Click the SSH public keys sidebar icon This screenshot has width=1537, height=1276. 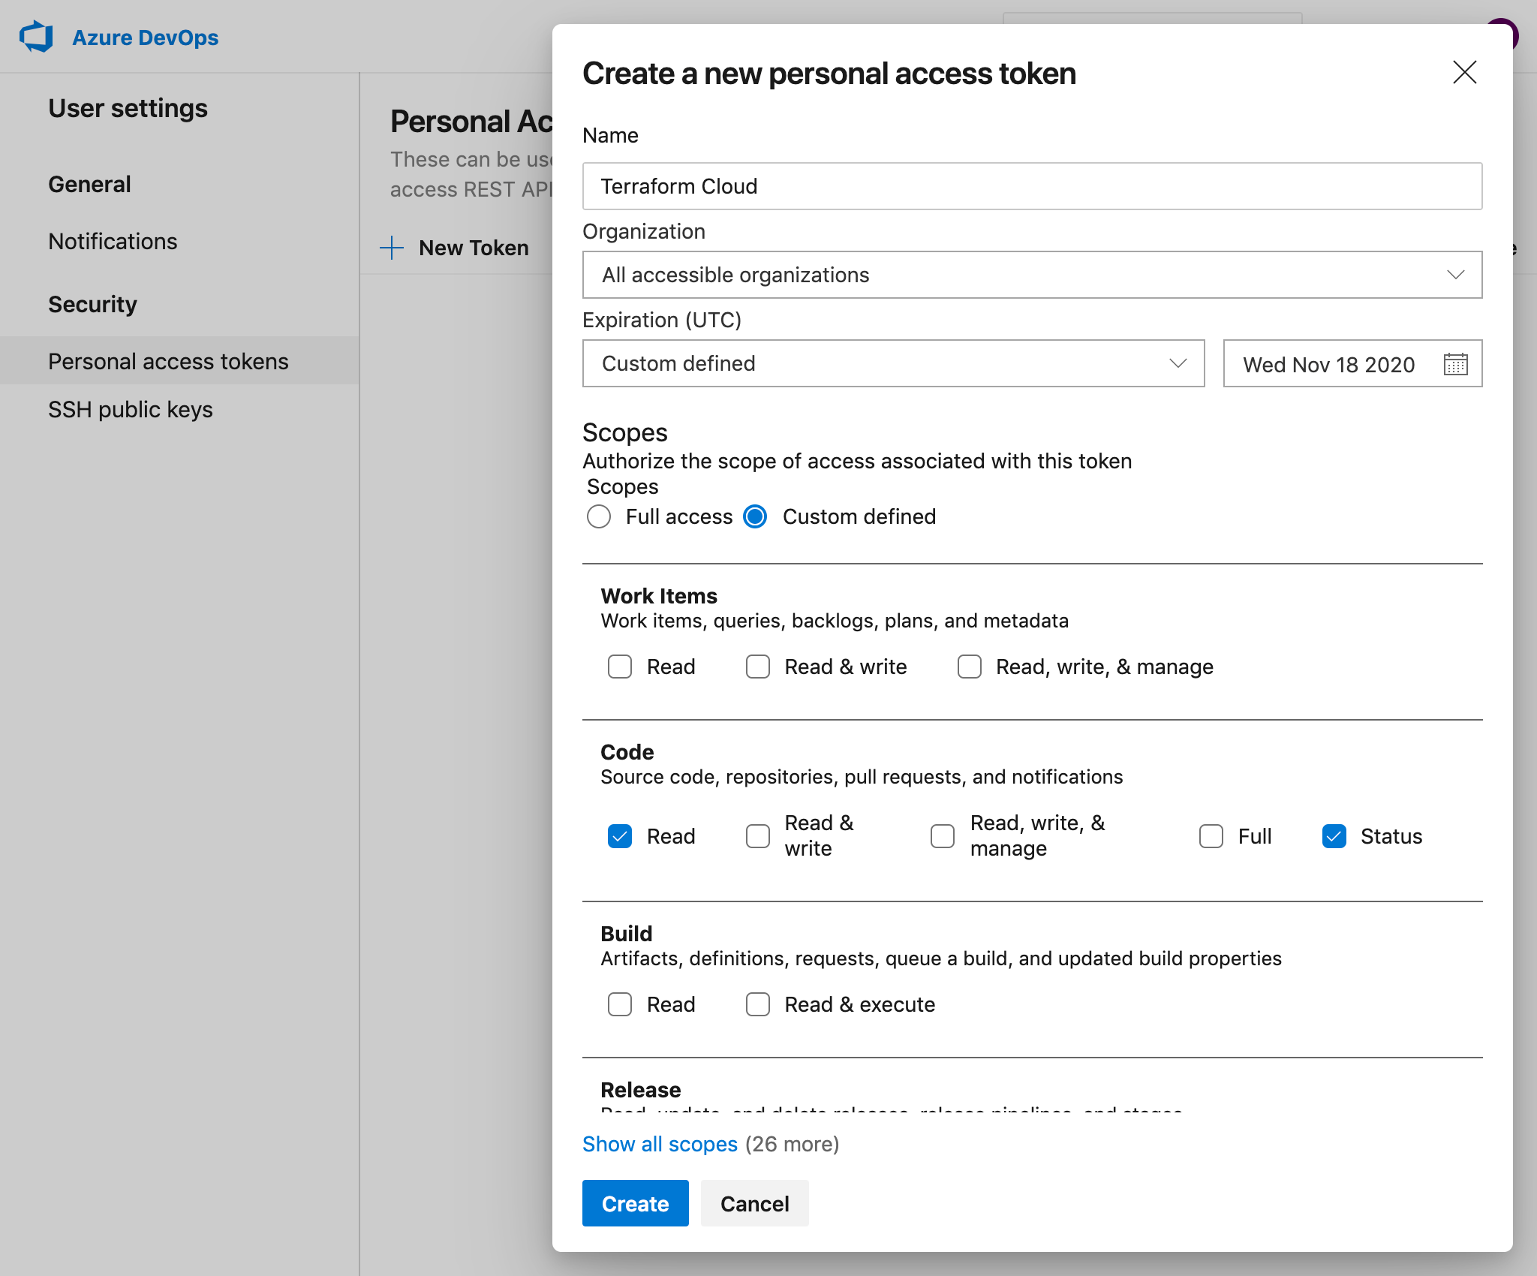(x=128, y=409)
